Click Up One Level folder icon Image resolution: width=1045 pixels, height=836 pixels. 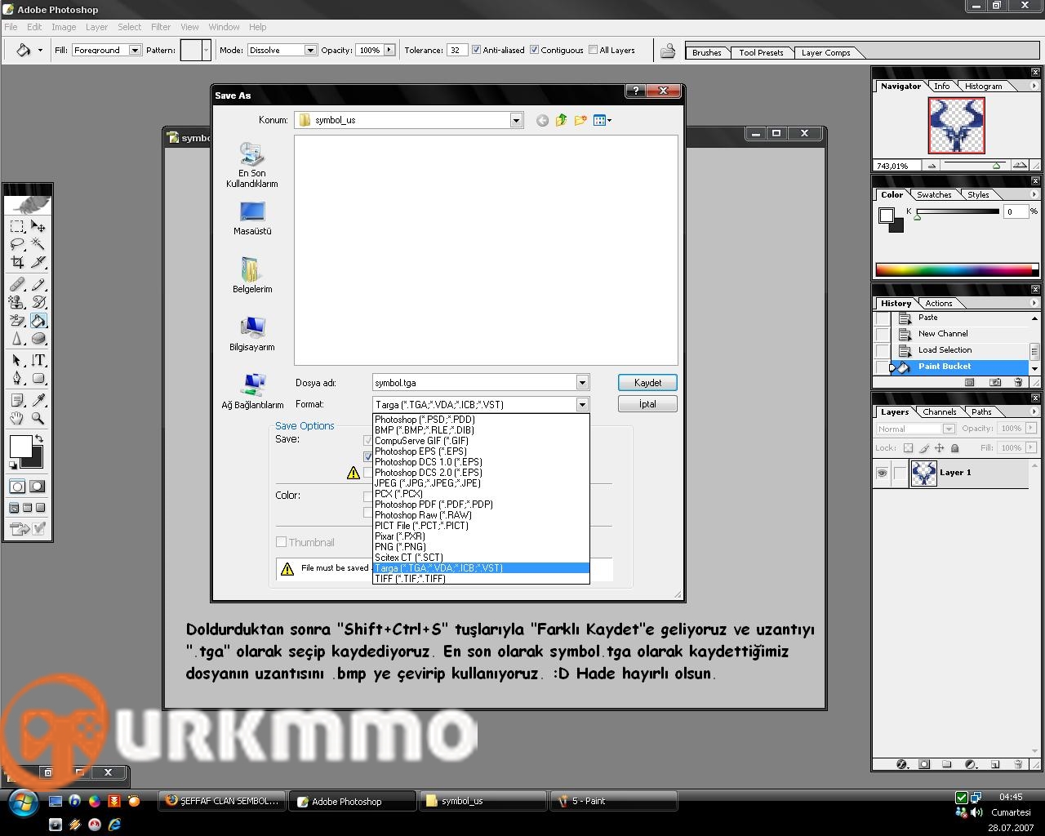pos(562,120)
